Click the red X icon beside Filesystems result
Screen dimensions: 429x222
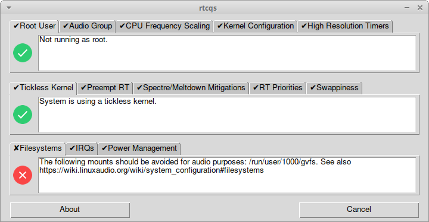pos(23,175)
